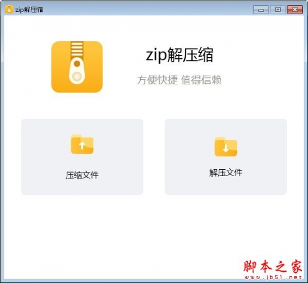Viewport: 308px width, 283px height.
Task: Click the zip解压缩 heading text
Action: point(180,55)
